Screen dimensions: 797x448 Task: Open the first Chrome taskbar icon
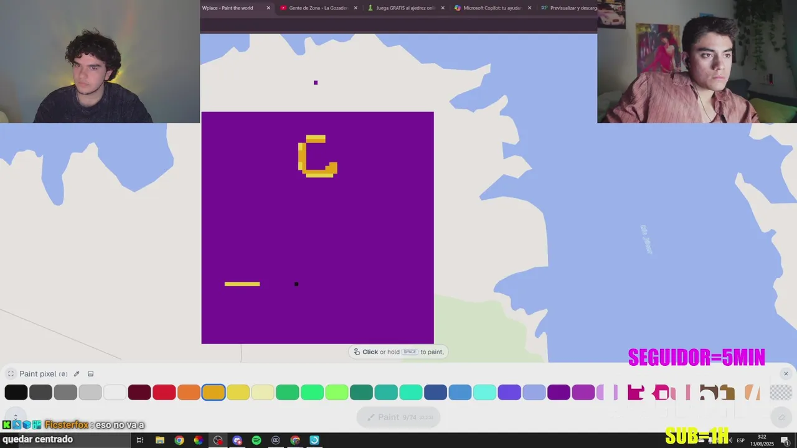(179, 440)
